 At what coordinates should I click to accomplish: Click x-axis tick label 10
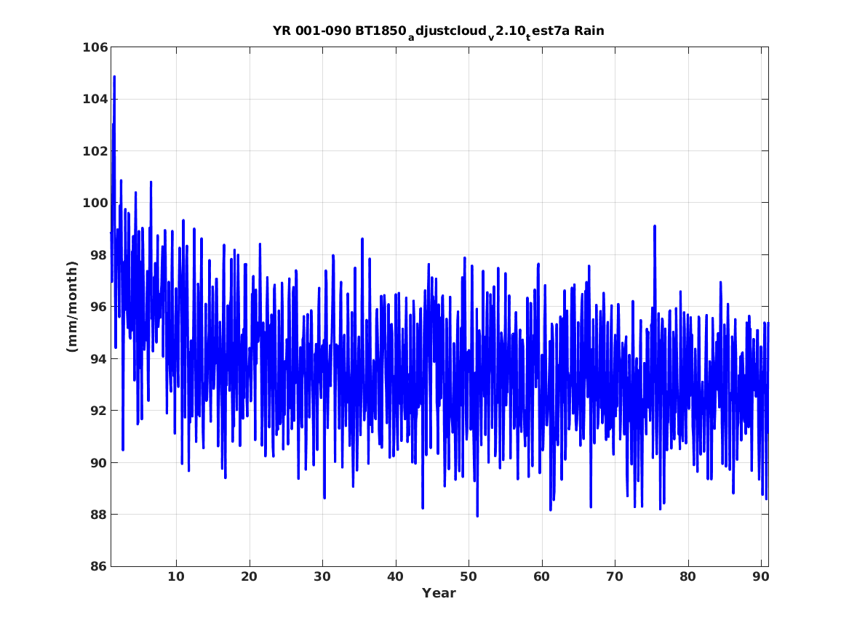[x=176, y=576]
